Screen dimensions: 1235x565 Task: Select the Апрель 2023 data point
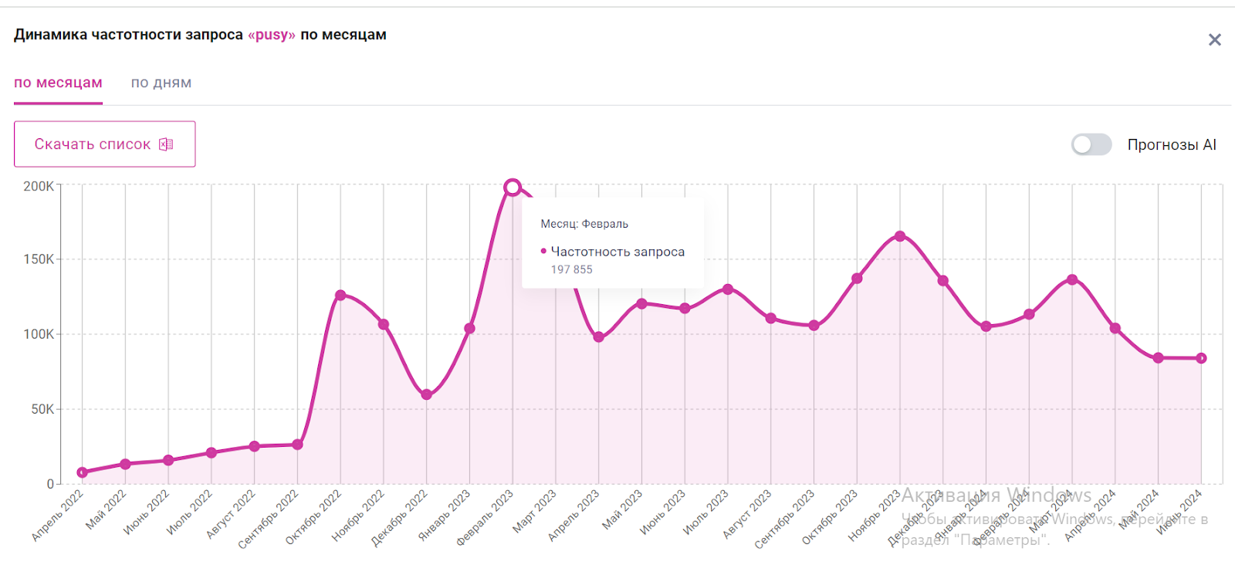[599, 337]
